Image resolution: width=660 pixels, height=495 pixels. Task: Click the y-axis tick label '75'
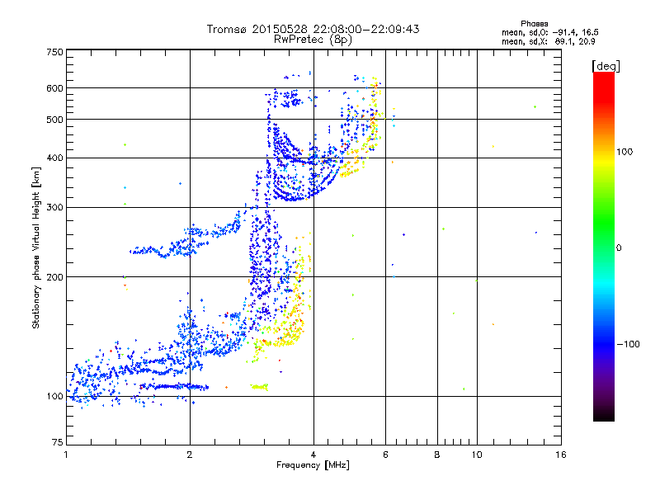(x=58, y=442)
